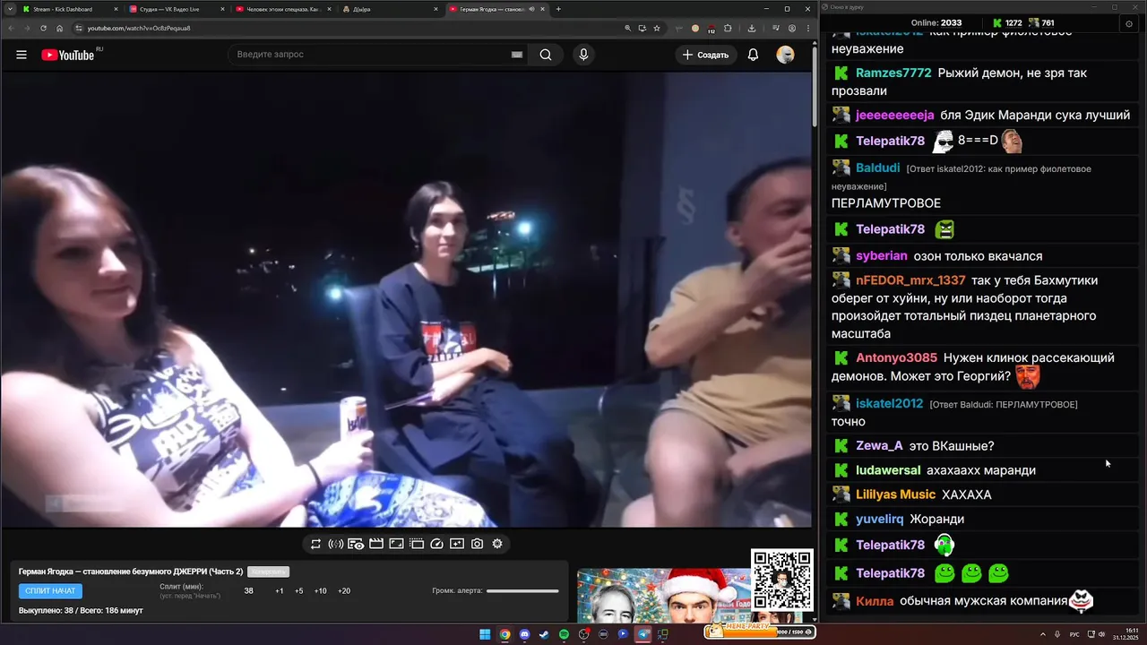Switch to Stream - Kick Dashboard tab
Viewport: 1147px width, 645px height.
70,9
